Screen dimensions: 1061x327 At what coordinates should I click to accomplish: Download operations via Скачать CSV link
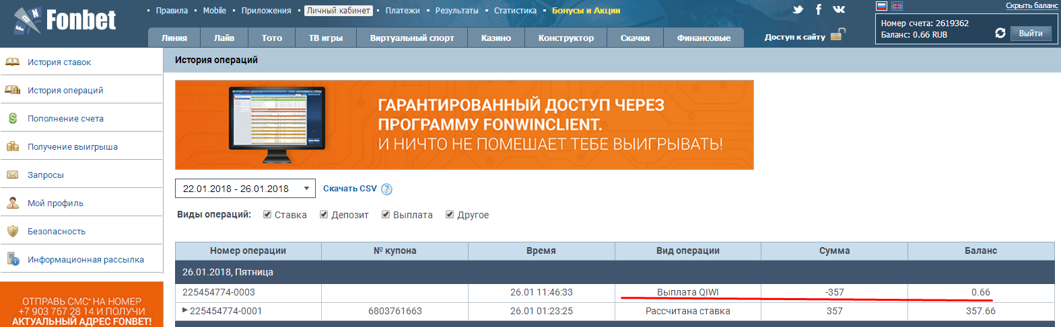[349, 189]
